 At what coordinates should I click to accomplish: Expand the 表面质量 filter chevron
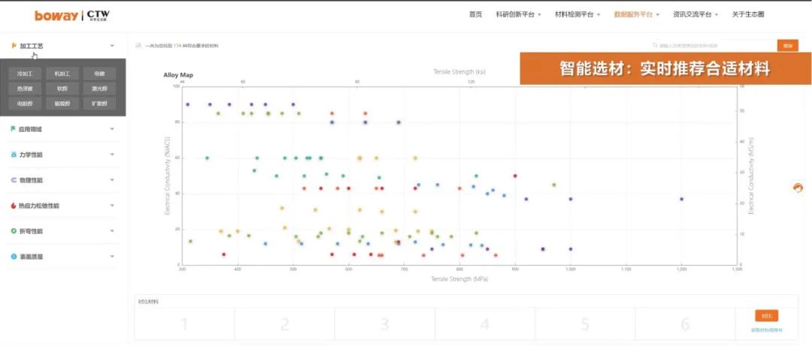point(112,256)
